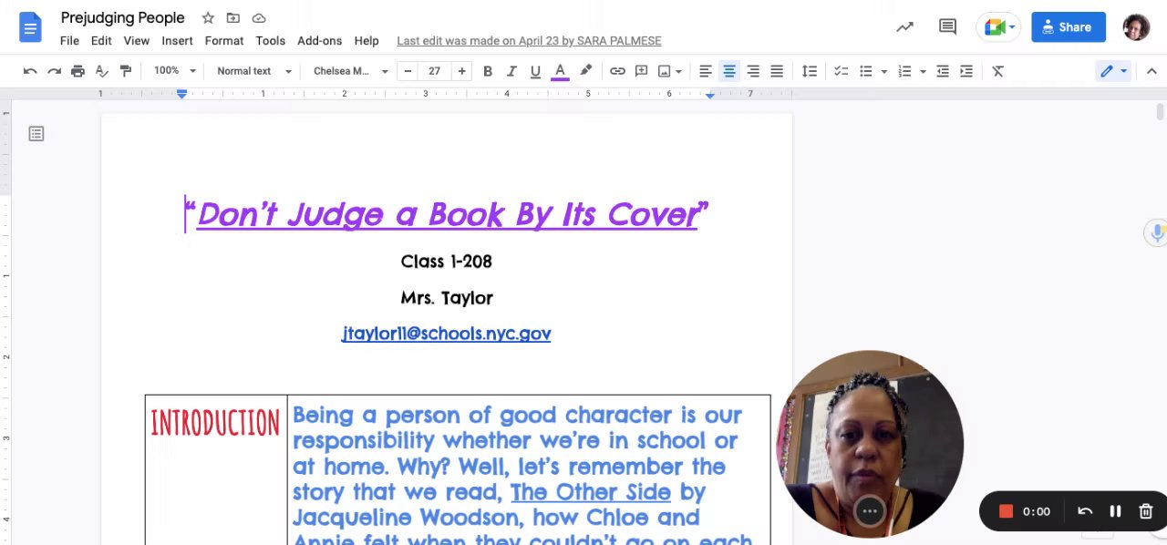The width and height of the screenshot is (1167, 545).
Task: Open the Insert menu
Action: click(177, 41)
